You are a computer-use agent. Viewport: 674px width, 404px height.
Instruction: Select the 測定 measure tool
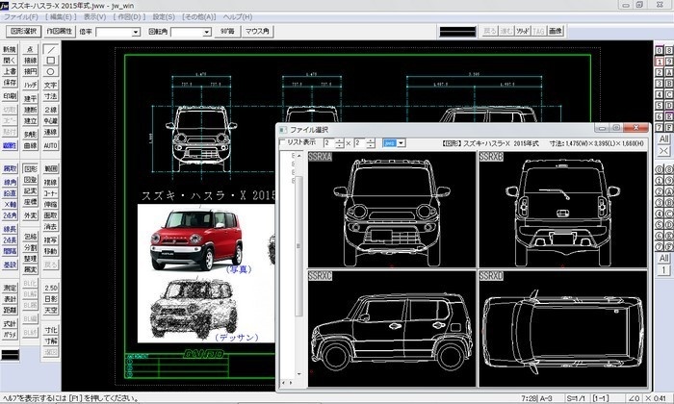(x=10, y=288)
